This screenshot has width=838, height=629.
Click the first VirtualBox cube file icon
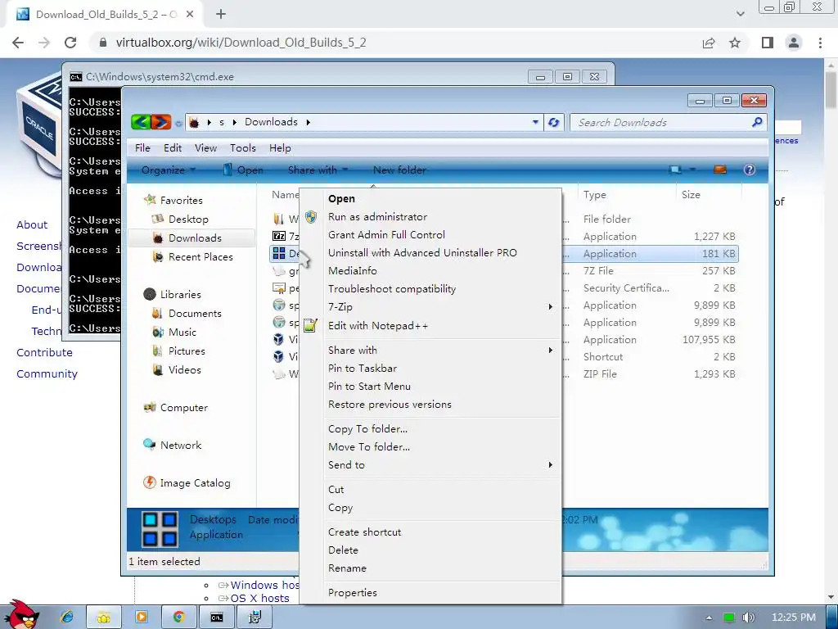(278, 339)
